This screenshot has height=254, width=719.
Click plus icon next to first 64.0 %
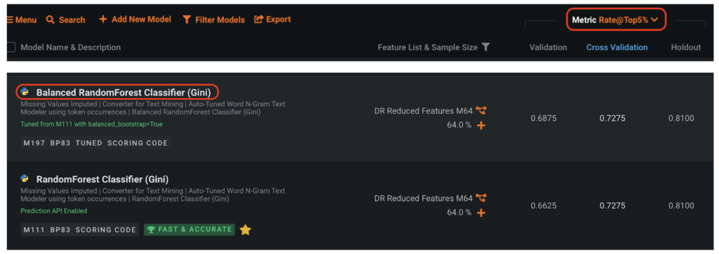click(x=480, y=125)
